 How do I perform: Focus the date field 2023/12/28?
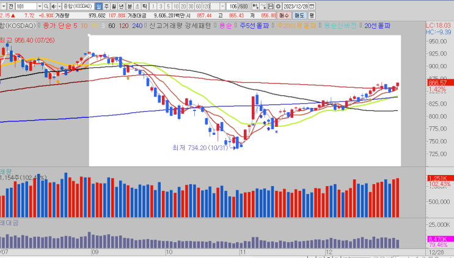295,6
